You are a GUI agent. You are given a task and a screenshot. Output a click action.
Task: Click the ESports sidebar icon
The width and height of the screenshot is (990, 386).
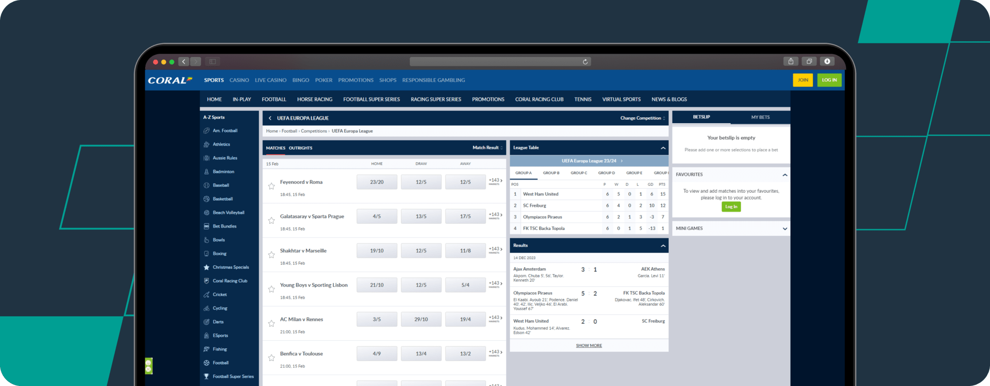[206, 336]
